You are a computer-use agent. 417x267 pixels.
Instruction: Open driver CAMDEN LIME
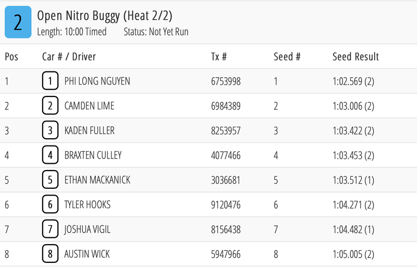click(x=89, y=106)
